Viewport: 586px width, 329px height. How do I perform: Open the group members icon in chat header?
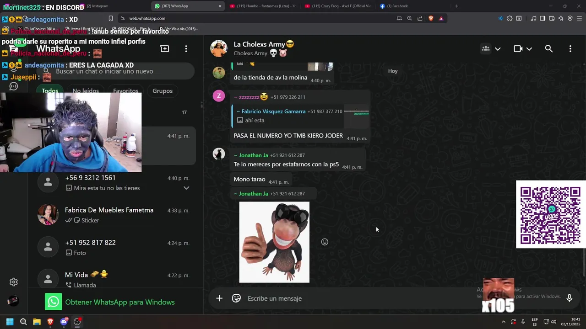click(486, 49)
